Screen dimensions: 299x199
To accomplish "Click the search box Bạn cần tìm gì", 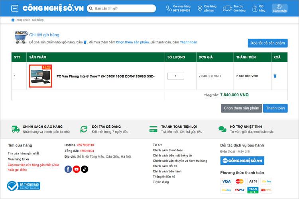I will tap(124, 8).
